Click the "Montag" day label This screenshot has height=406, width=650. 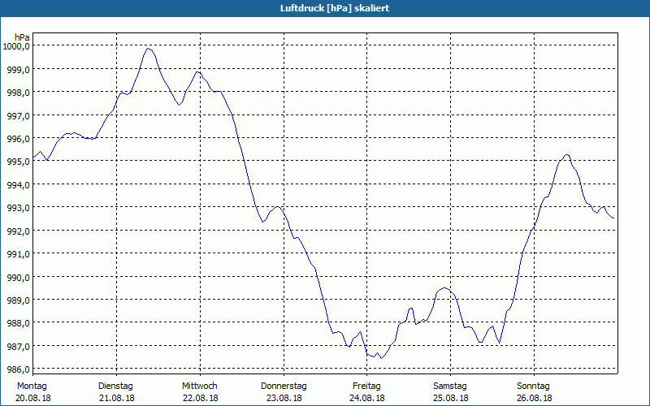pyautogui.click(x=32, y=387)
